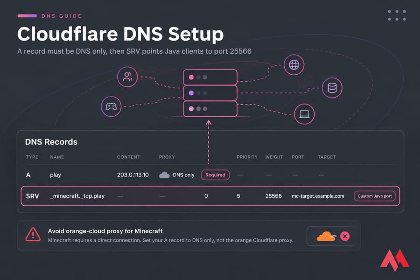Click the grey DNS only cloud icon
The height and width of the screenshot is (280, 420).
(164, 175)
